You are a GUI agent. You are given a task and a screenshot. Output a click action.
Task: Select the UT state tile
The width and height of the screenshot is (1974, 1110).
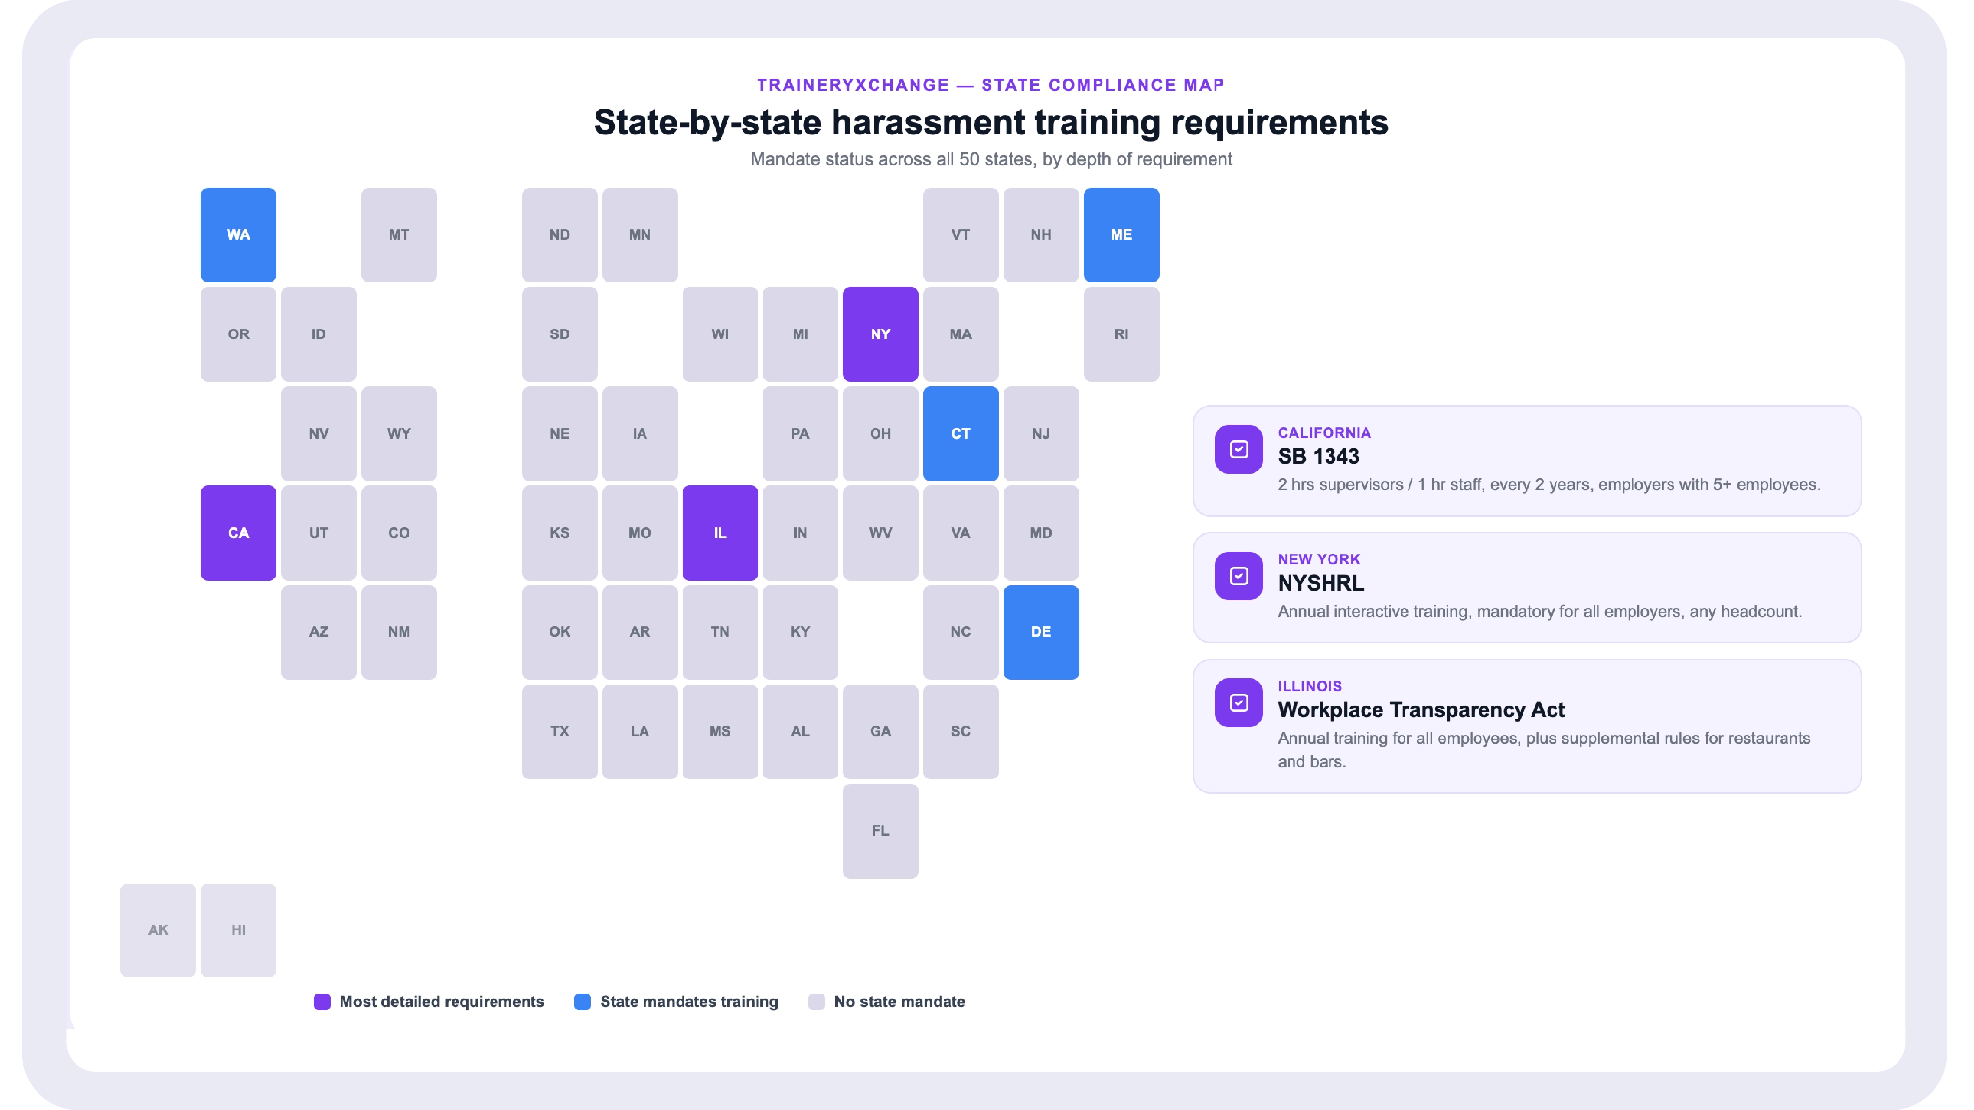[319, 533]
